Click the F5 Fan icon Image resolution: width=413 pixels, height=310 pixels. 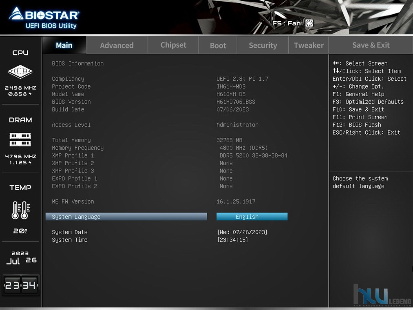point(309,23)
